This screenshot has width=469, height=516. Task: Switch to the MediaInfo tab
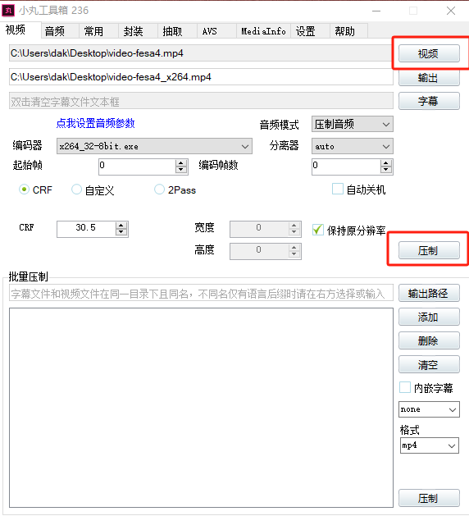tap(263, 31)
